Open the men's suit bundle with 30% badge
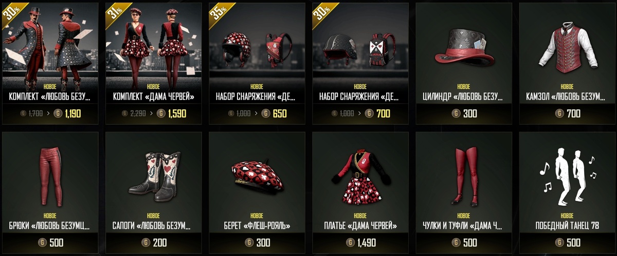This screenshot has height=256, width=617. [x=51, y=48]
